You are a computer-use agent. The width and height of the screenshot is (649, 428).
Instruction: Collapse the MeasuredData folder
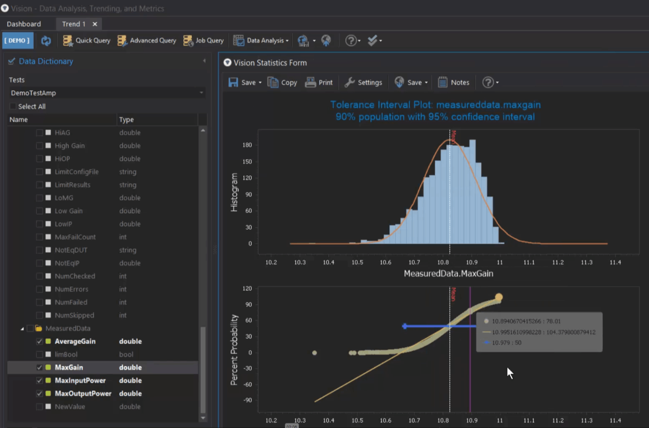click(22, 328)
